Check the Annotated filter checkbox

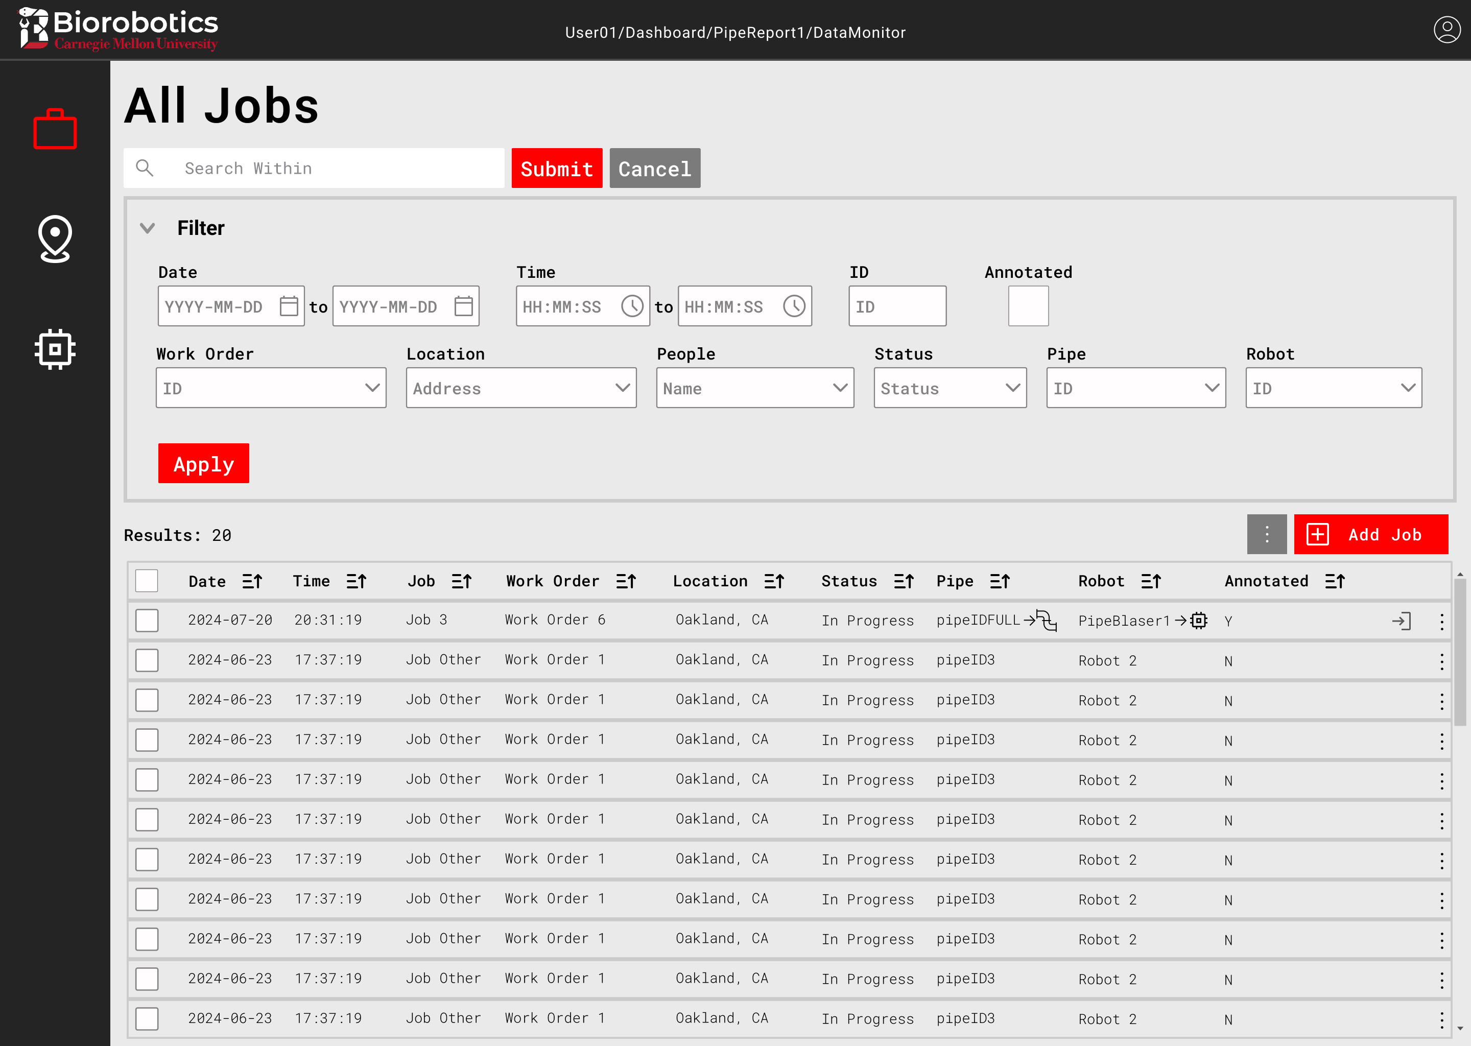tap(1027, 306)
